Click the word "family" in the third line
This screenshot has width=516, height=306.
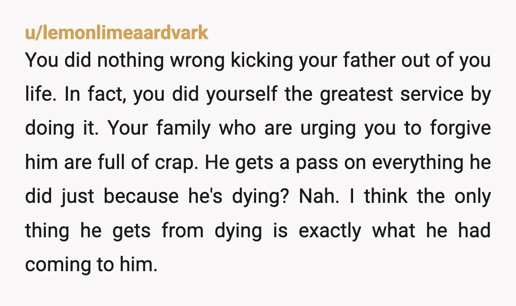183,128
